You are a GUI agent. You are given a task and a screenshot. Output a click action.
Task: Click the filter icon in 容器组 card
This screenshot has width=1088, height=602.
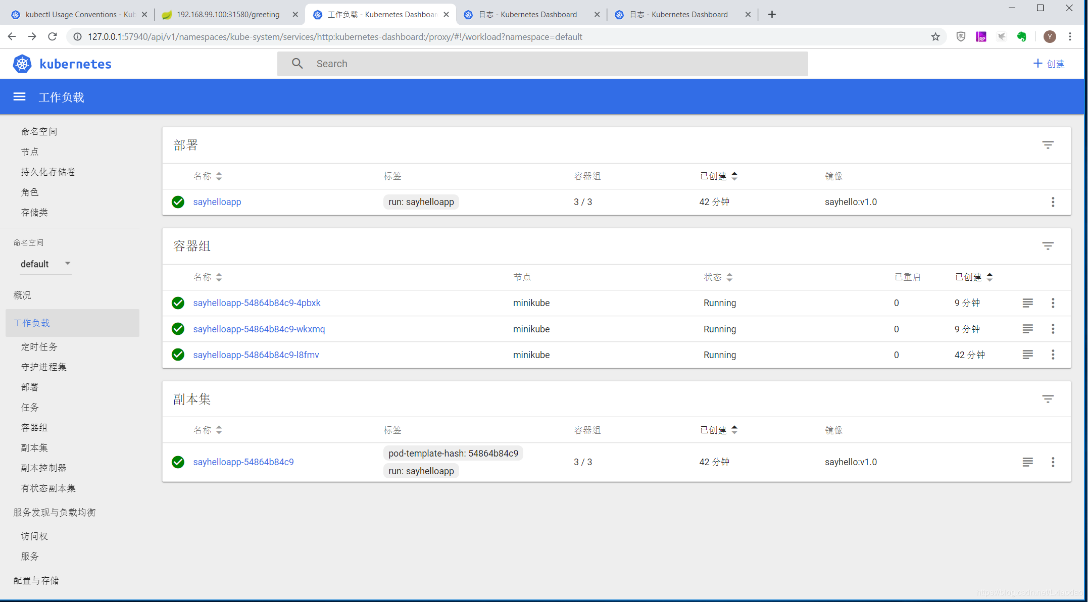pyautogui.click(x=1048, y=246)
